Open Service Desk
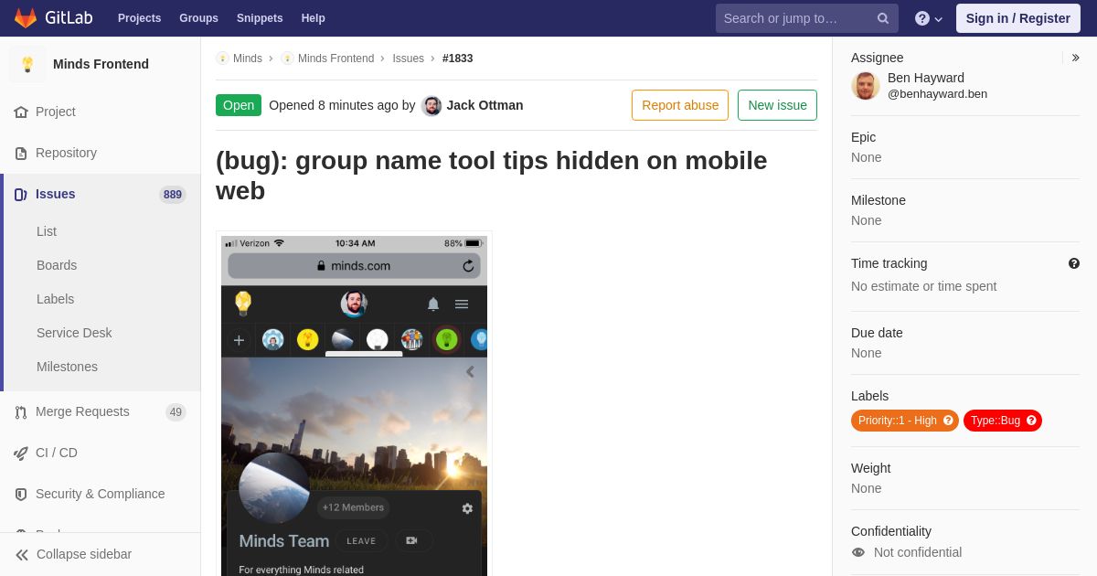This screenshot has height=576, width=1097. coord(74,333)
